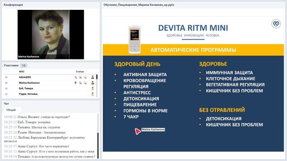Click Marina Kachanova's active microphone icon
Image resolution: width=287 pixels, height=161 pixels.
[76, 83]
